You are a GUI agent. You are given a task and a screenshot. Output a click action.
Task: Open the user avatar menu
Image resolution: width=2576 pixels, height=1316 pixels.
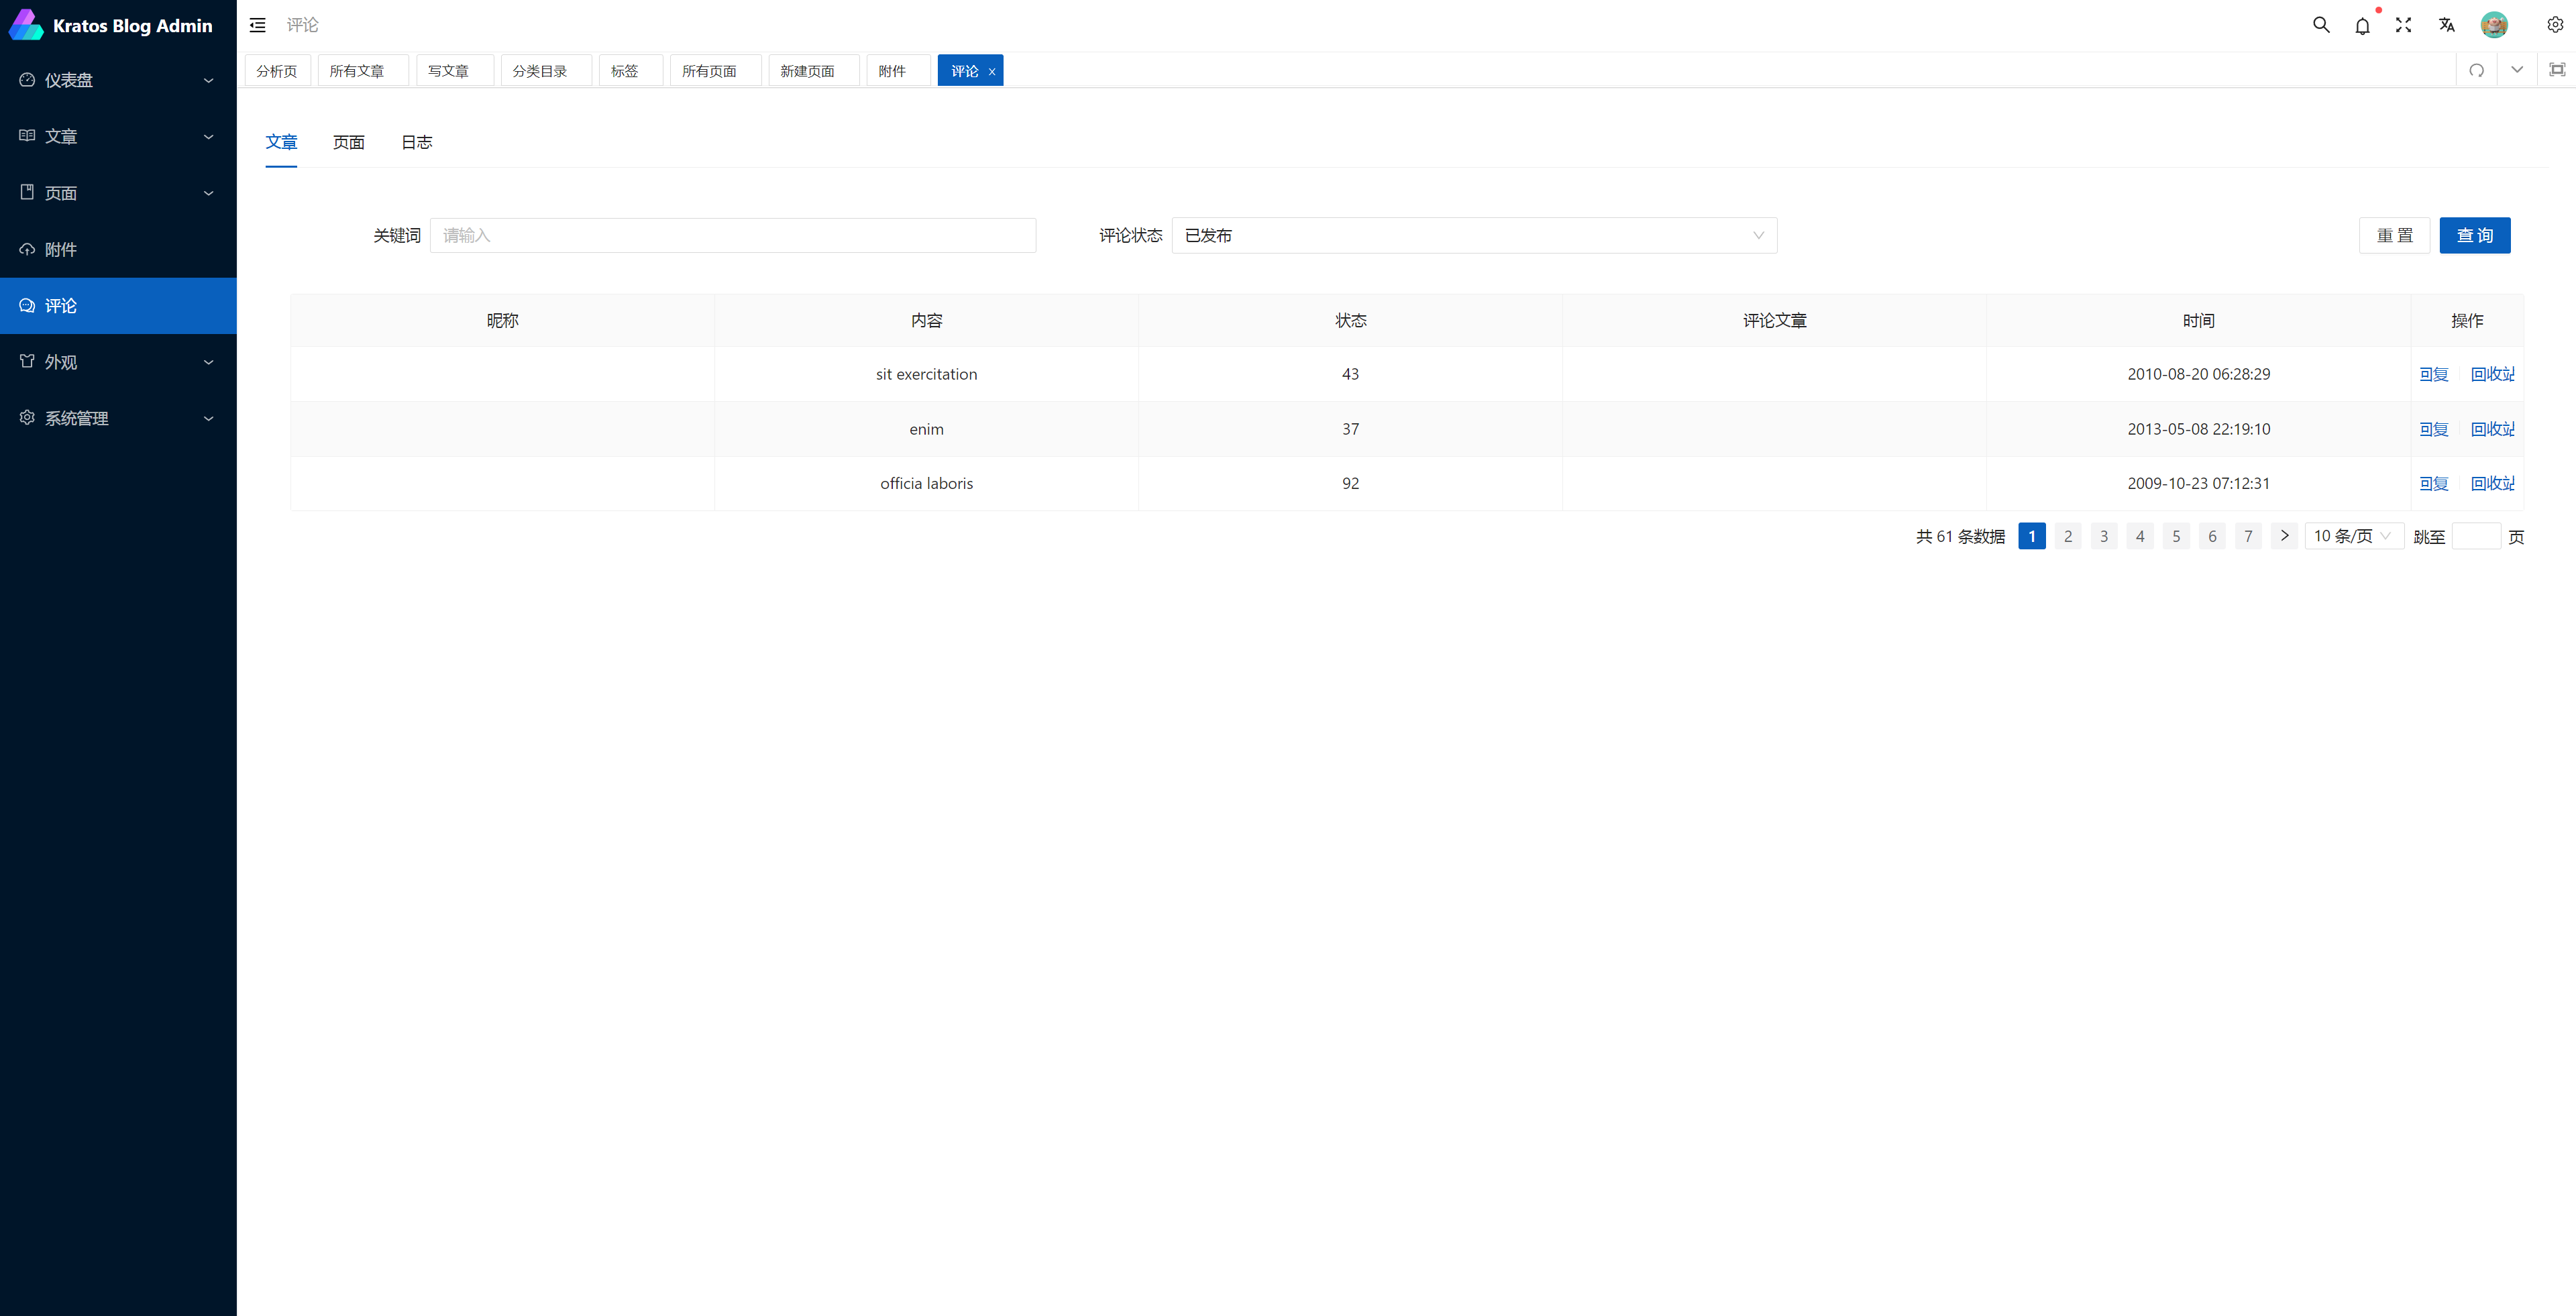pyautogui.click(x=2494, y=25)
